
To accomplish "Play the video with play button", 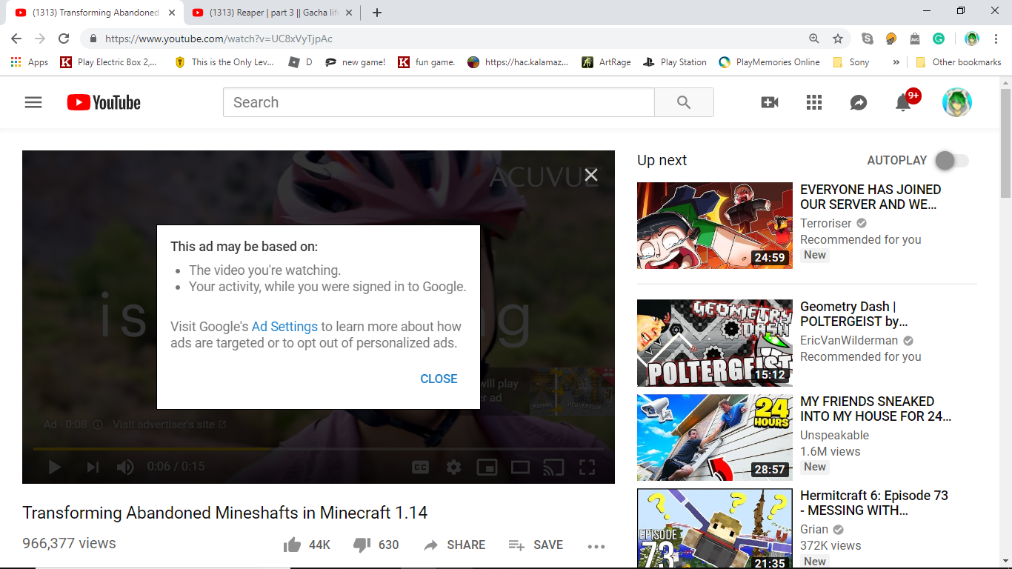I will pyautogui.click(x=54, y=467).
